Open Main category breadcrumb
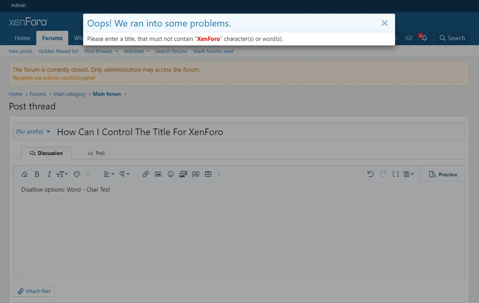This screenshot has width=479, height=303. point(69,94)
